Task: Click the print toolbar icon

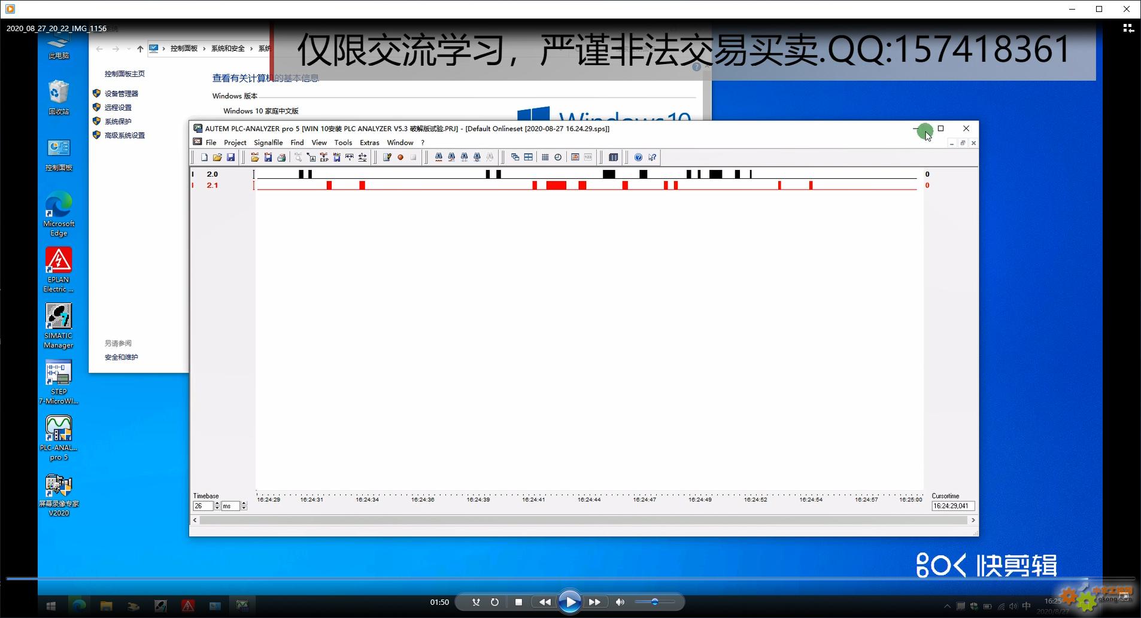Action: coord(281,157)
